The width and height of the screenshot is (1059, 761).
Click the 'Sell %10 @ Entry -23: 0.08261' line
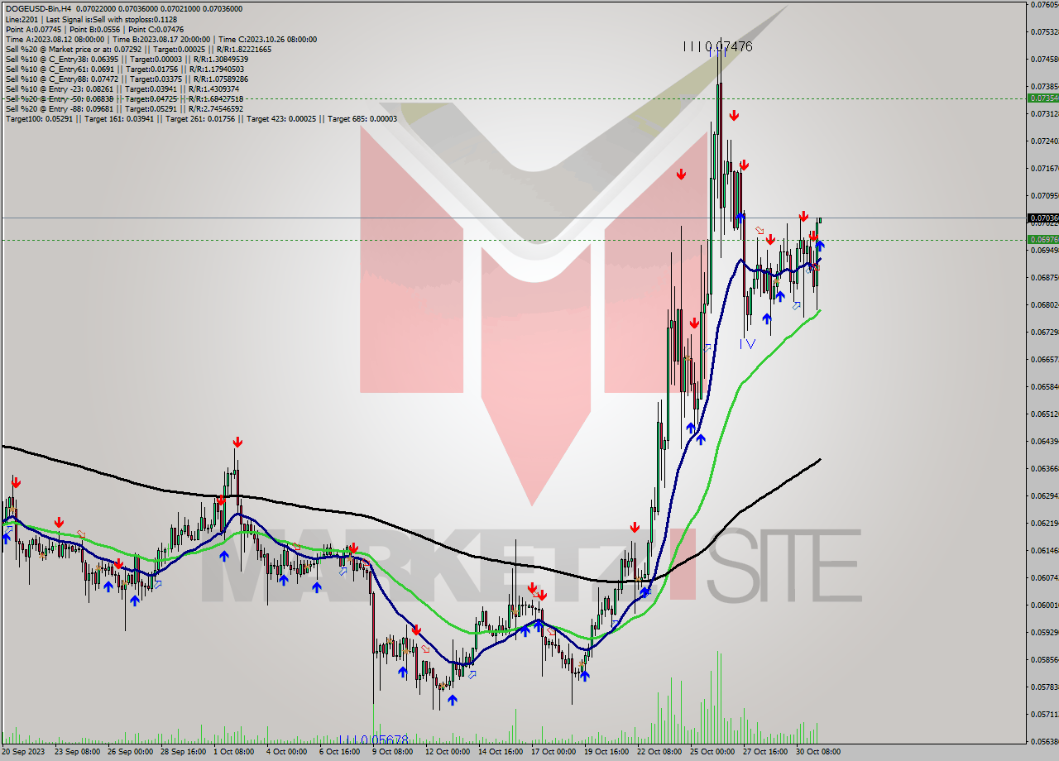pyautogui.click(x=122, y=89)
